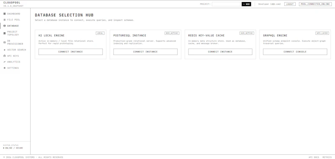
Task: Click the Project Topology icon
Action: (5, 33)
